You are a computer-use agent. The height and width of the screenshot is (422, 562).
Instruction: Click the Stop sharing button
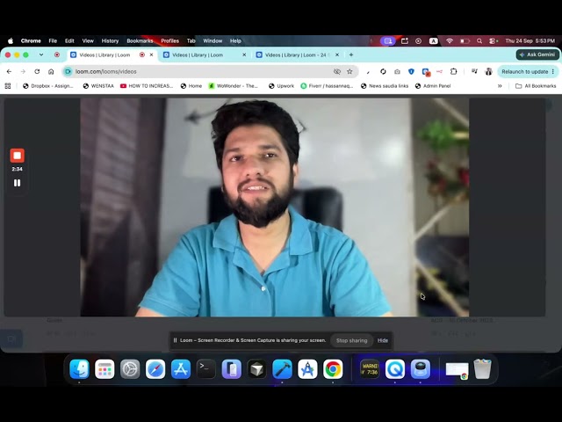pyautogui.click(x=351, y=340)
